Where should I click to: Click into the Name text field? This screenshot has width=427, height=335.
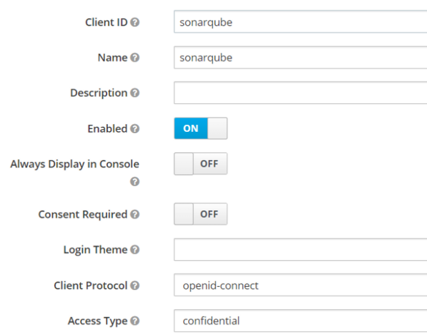pyautogui.click(x=300, y=57)
